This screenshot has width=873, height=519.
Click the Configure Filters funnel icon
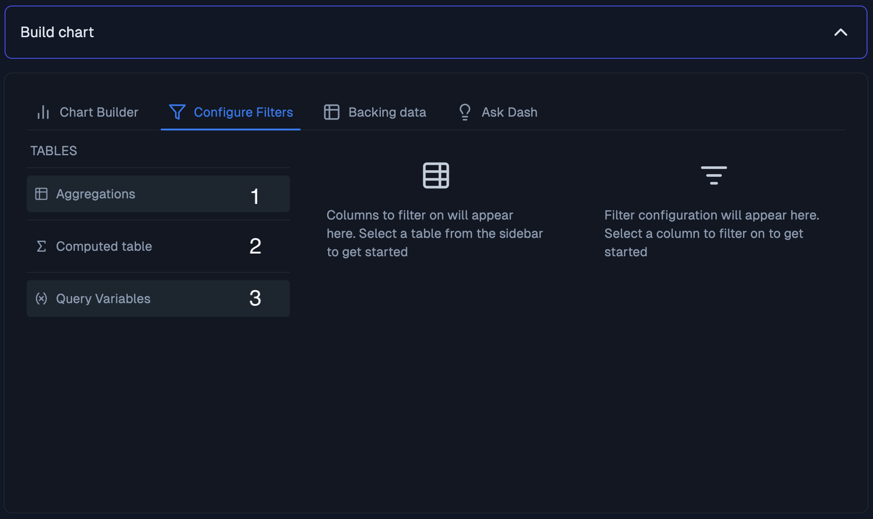pyautogui.click(x=177, y=112)
